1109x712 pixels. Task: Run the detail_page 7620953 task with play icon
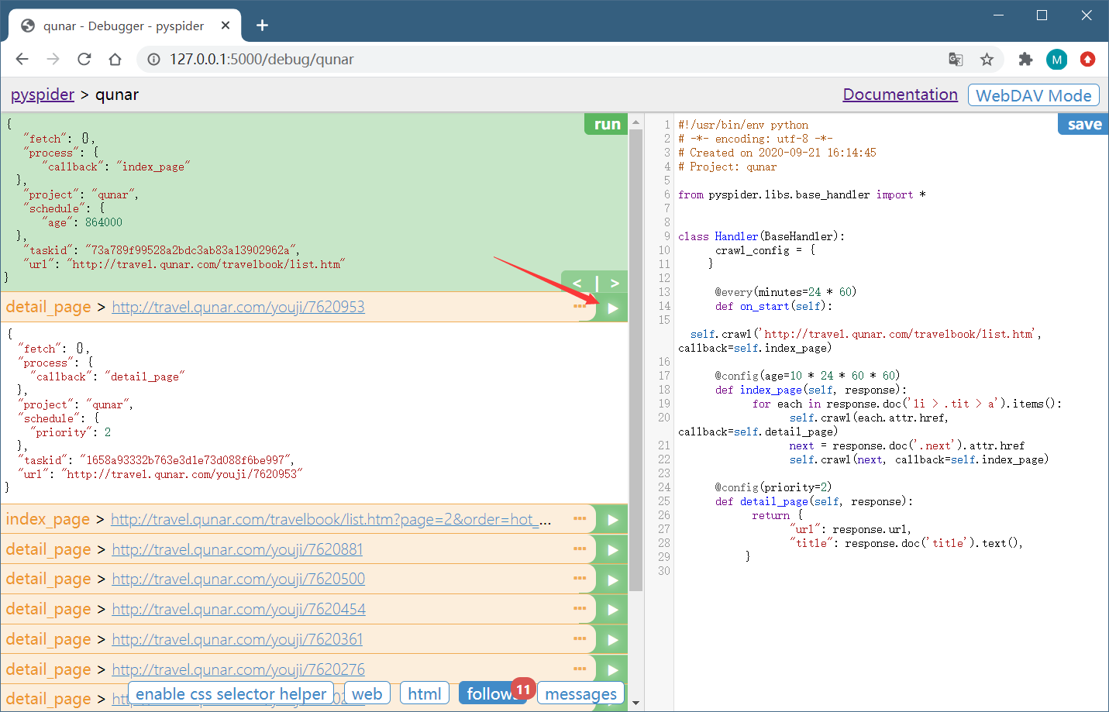pyautogui.click(x=612, y=308)
